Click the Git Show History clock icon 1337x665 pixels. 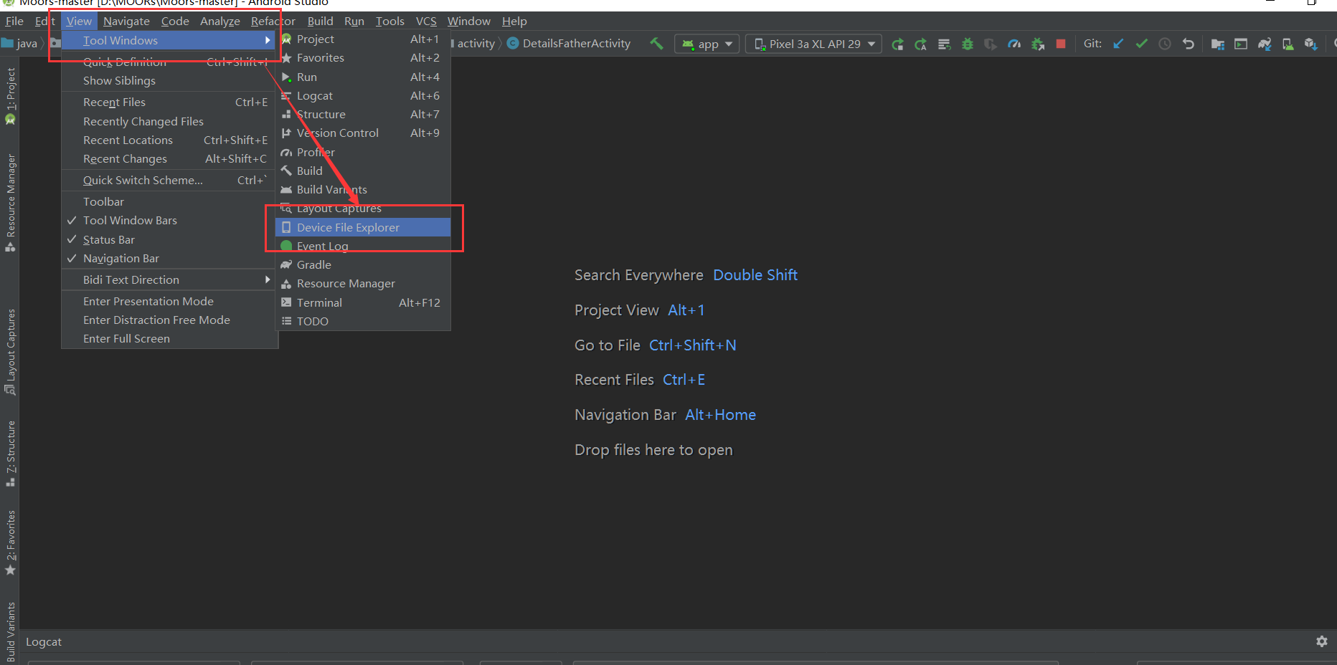coord(1165,44)
